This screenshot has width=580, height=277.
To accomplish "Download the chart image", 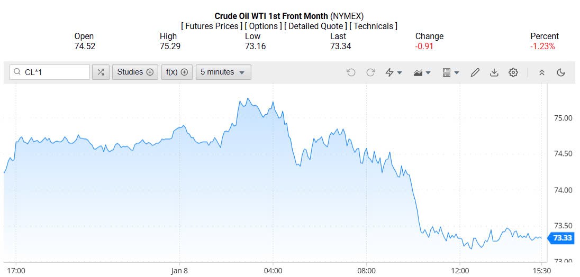I will (494, 72).
